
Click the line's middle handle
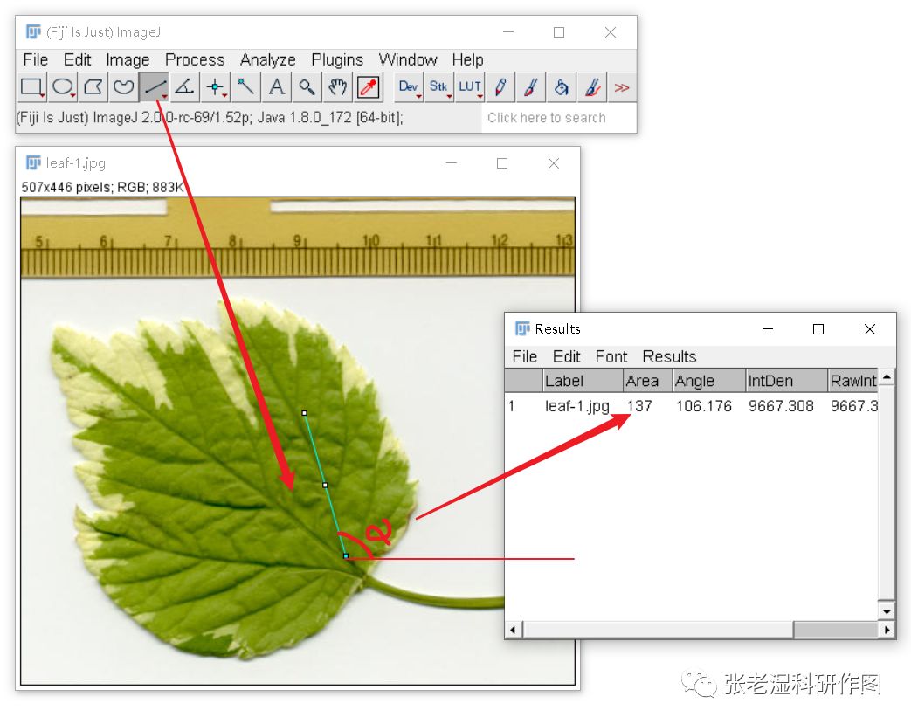(325, 485)
